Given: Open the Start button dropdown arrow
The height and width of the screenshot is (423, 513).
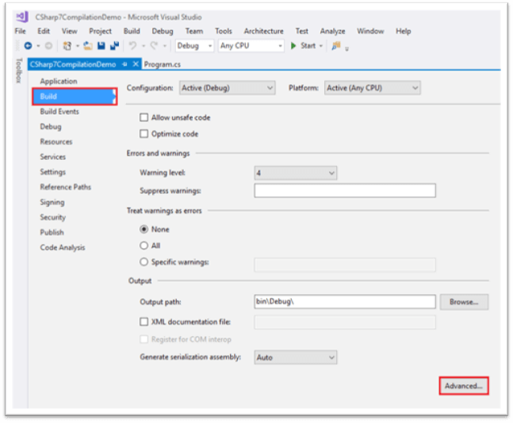Looking at the screenshot, I should 321,46.
